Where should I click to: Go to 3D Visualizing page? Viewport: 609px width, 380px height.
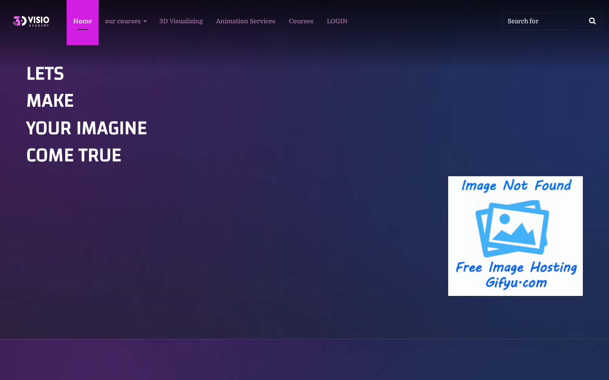[x=181, y=21]
